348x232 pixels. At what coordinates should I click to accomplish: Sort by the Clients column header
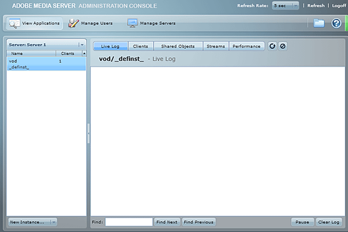click(69, 53)
